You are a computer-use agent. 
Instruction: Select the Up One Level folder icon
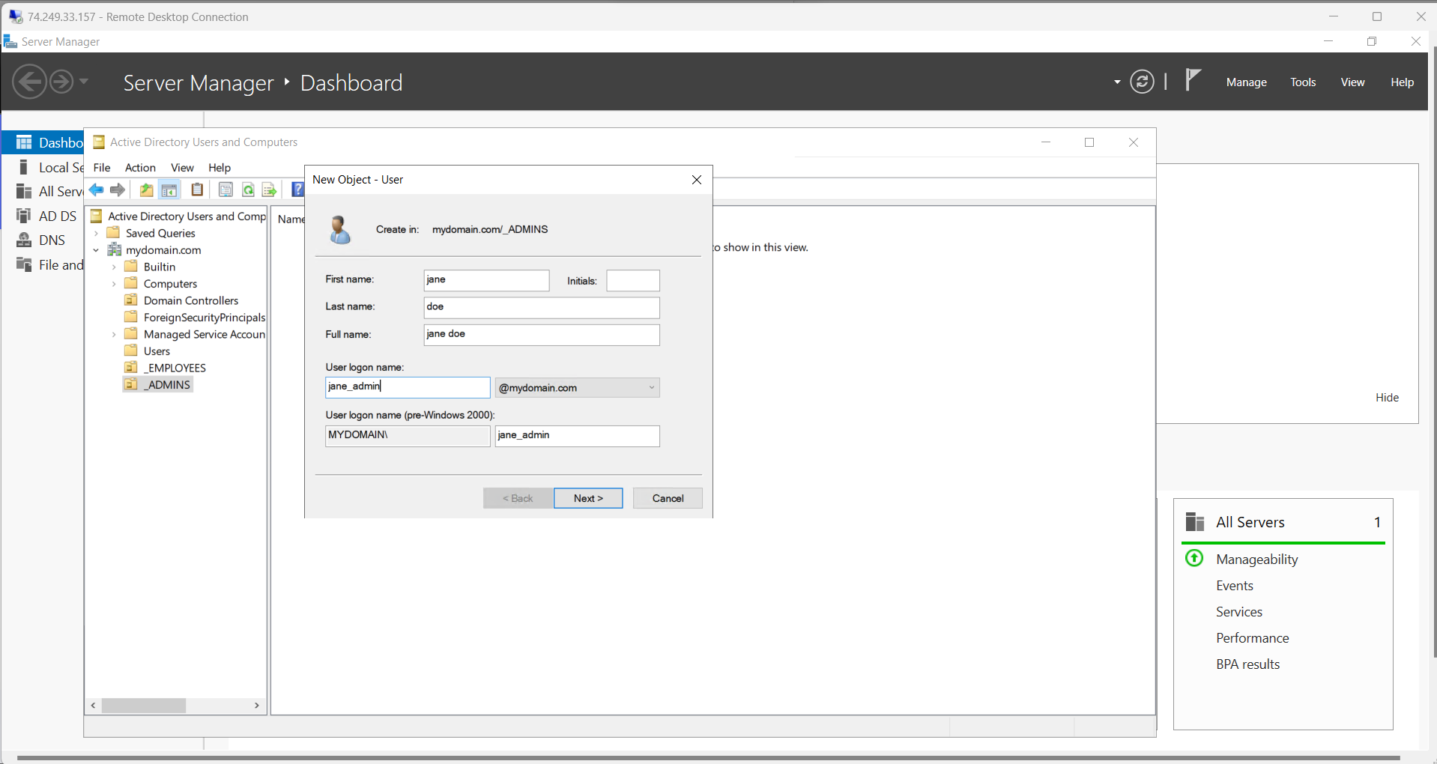146,190
